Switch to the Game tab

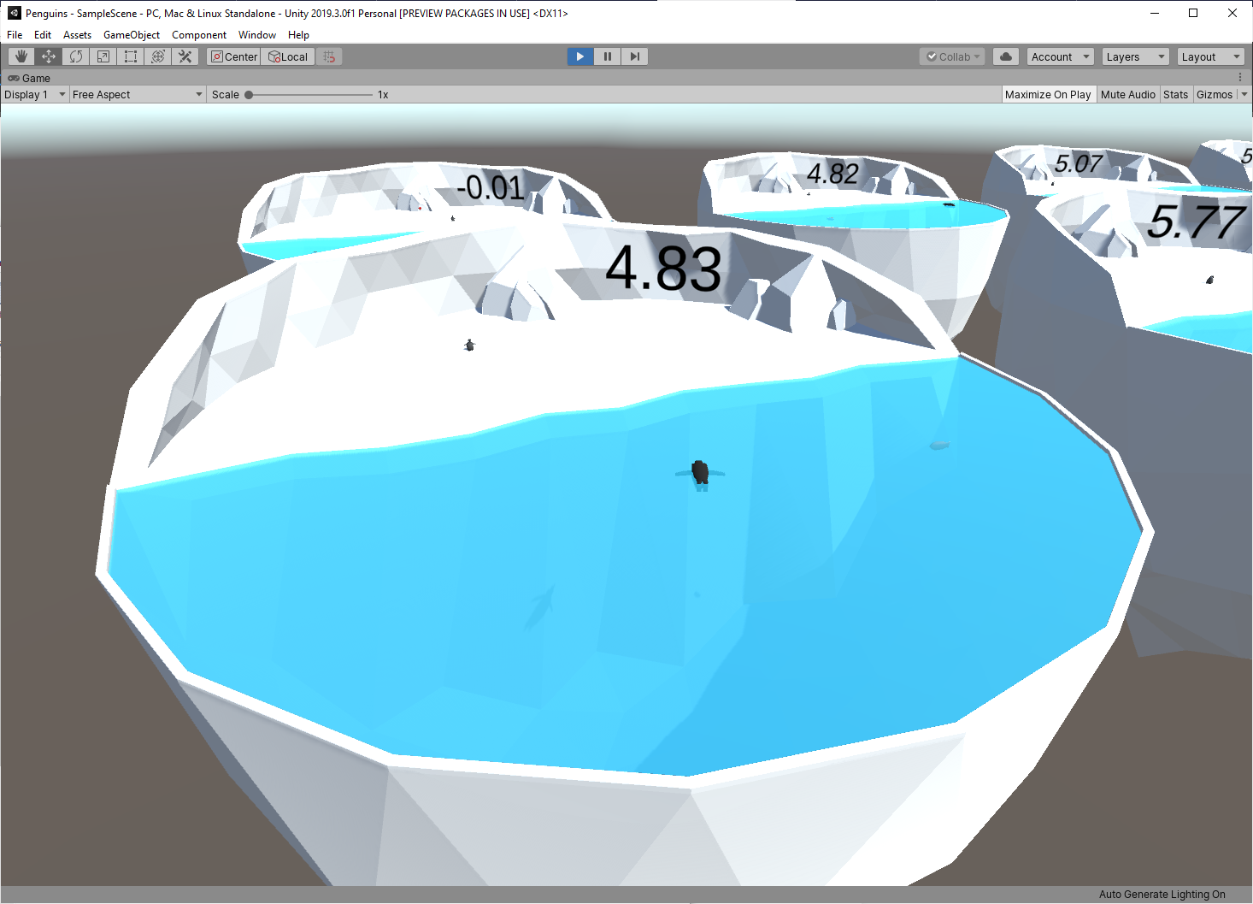click(29, 78)
